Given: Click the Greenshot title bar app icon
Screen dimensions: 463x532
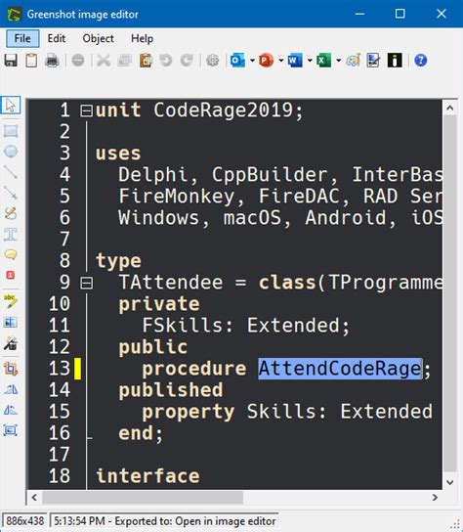Looking at the screenshot, I should [x=15, y=14].
